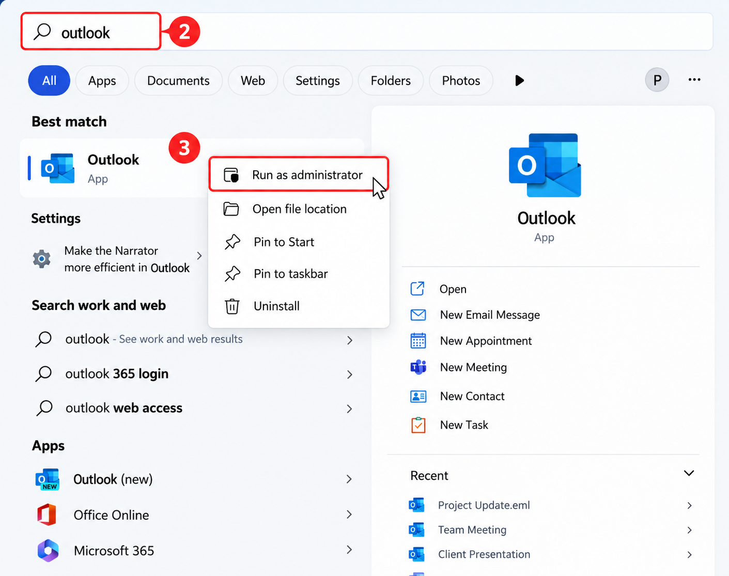This screenshot has height=576, width=729.
Task: Click the Pin to taskbar pin icon
Action: click(x=232, y=274)
